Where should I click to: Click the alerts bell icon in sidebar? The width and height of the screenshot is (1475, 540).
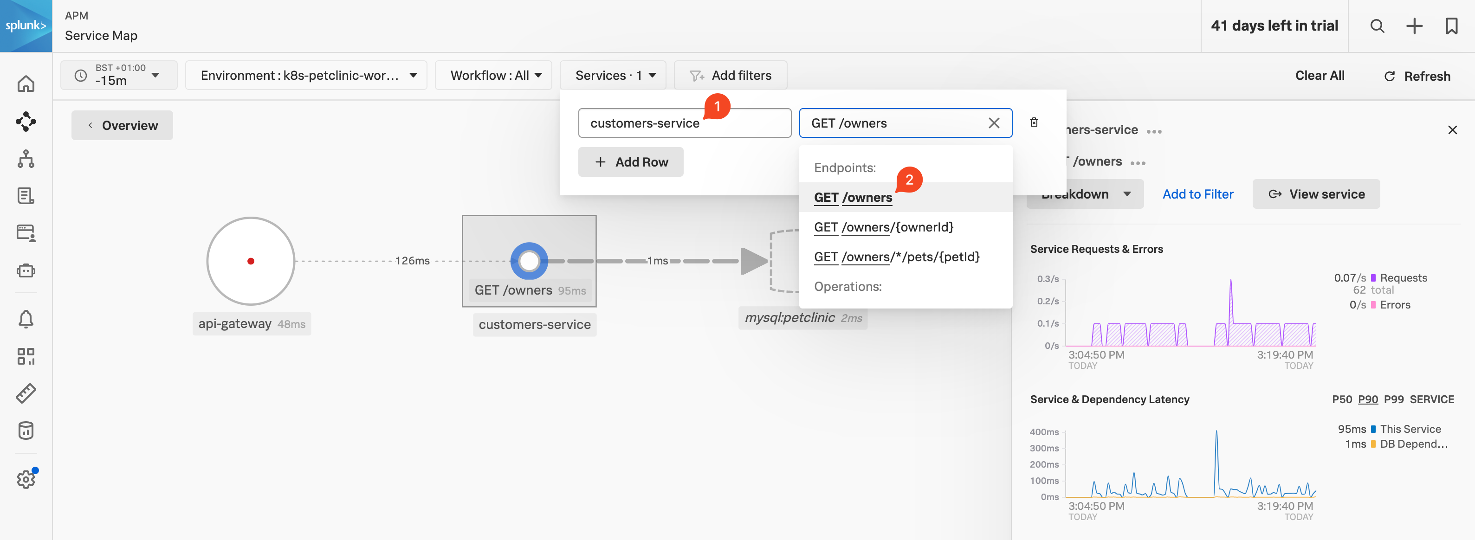[x=26, y=317]
